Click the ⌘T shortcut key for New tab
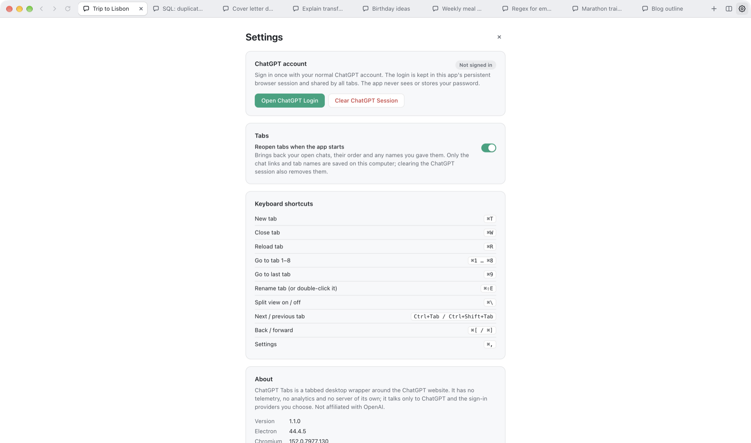Viewport: 751px width, 443px height. coord(490,219)
